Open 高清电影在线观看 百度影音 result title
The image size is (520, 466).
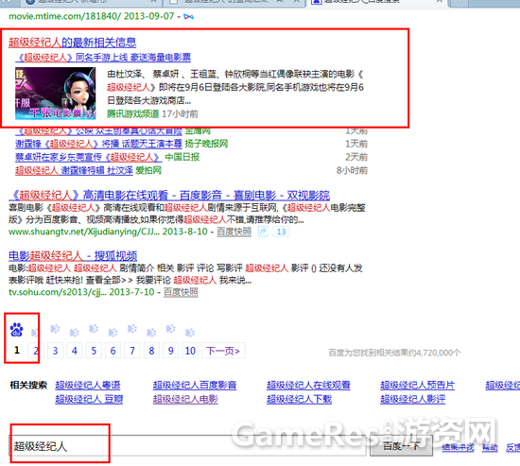point(169,195)
